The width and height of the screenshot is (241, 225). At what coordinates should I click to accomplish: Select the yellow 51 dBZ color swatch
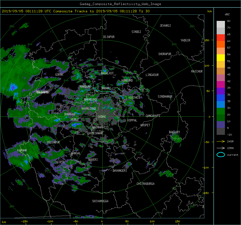(221, 58)
